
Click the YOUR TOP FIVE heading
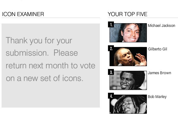tap(128, 14)
